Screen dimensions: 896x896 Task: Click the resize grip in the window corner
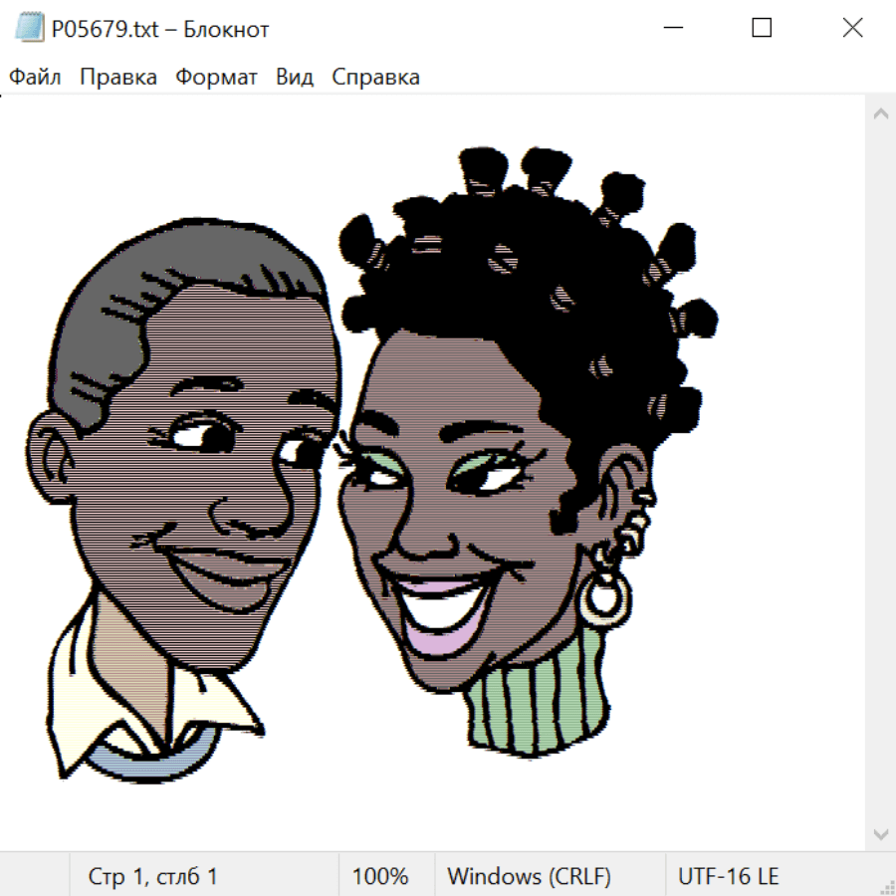point(886,886)
